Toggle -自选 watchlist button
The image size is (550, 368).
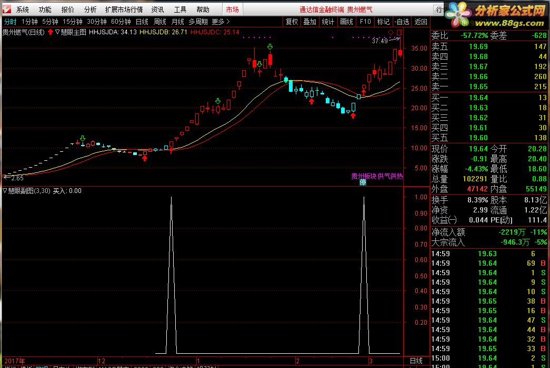point(402,22)
